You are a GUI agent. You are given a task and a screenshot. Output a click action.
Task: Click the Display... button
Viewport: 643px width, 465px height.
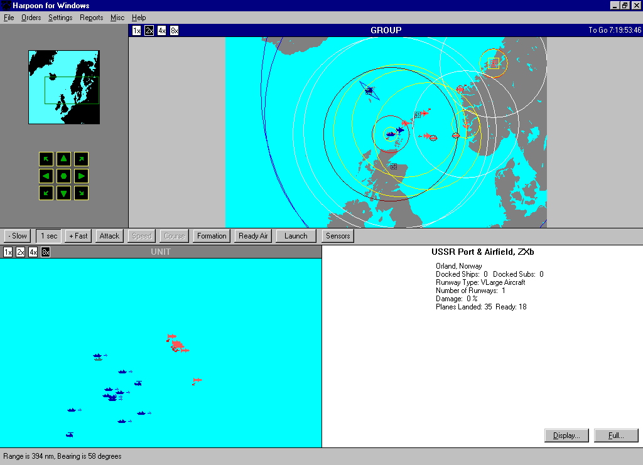click(x=566, y=436)
